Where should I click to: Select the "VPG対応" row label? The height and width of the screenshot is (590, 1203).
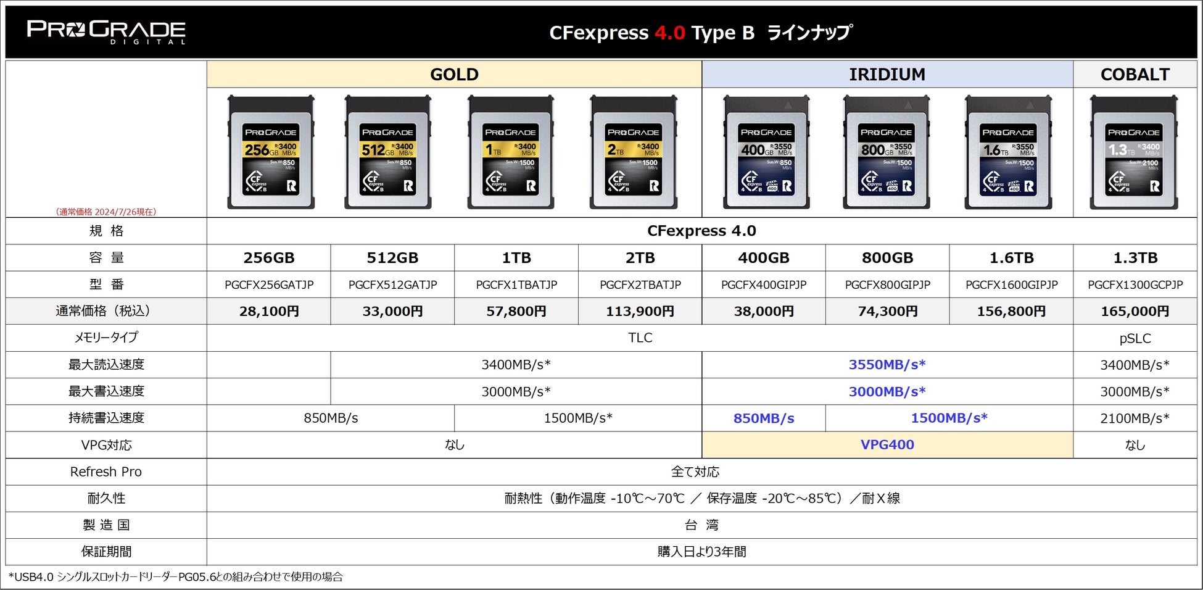(x=106, y=445)
